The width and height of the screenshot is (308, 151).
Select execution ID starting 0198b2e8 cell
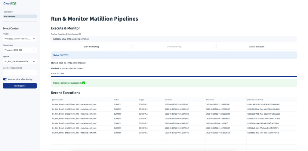click(x=272, y=128)
